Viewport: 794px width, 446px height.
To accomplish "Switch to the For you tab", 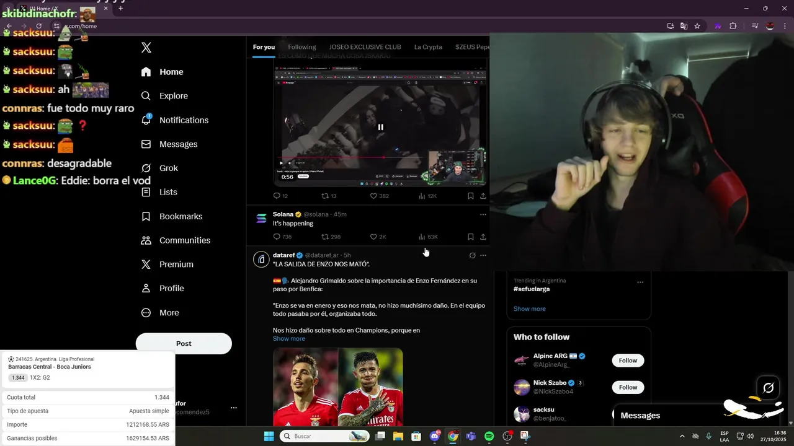I will click(264, 47).
